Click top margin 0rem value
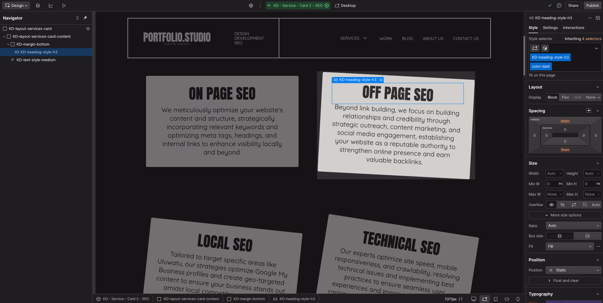603x303 pixels. click(x=565, y=121)
